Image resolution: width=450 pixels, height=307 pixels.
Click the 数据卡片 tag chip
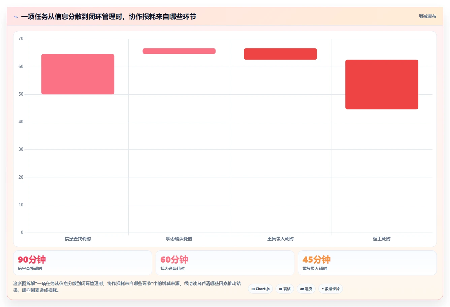click(330, 289)
